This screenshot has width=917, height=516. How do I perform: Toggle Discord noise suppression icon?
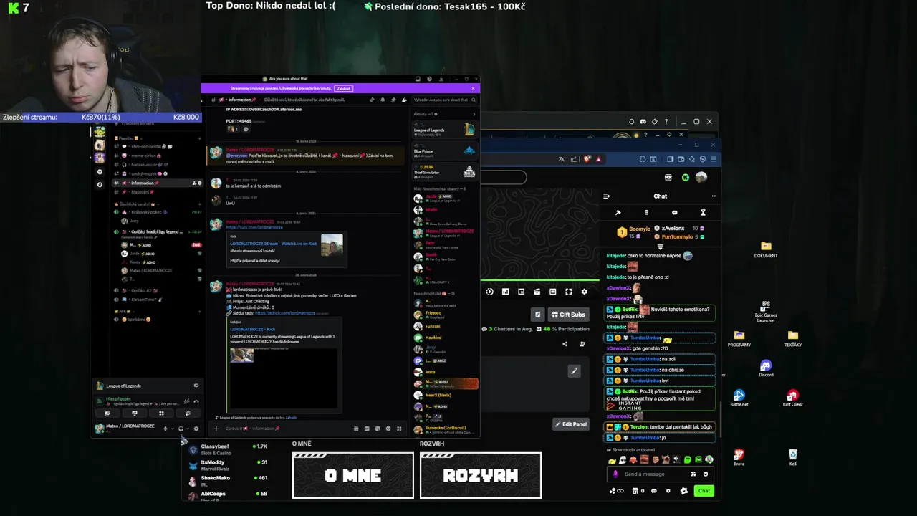point(186,401)
